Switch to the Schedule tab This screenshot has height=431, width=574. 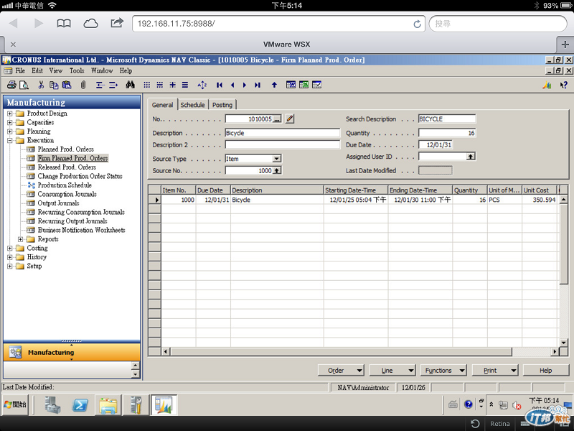coord(192,105)
